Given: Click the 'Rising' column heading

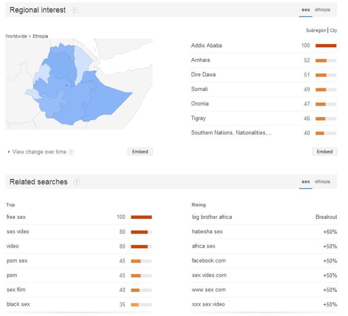Looking at the screenshot, I should click(199, 204).
